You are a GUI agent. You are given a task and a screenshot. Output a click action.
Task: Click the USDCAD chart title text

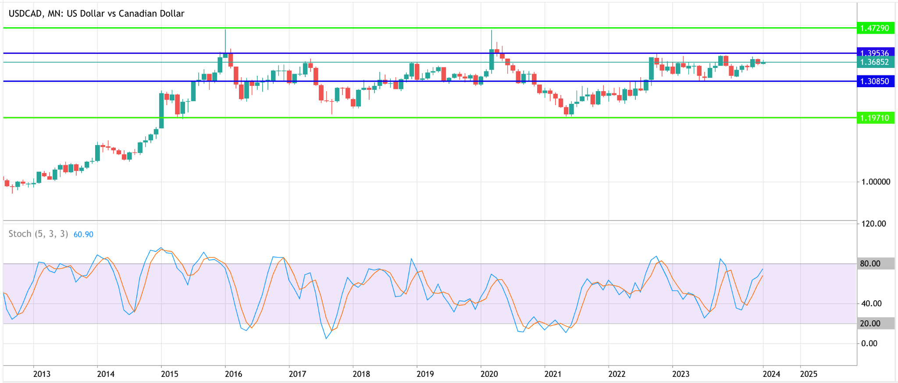pyautogui.click(x=96, y=14)
